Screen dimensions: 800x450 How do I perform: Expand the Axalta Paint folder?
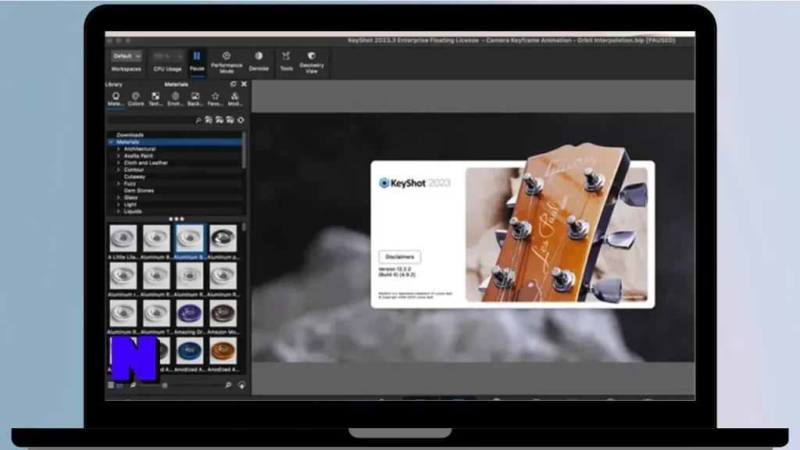point(119,156)
